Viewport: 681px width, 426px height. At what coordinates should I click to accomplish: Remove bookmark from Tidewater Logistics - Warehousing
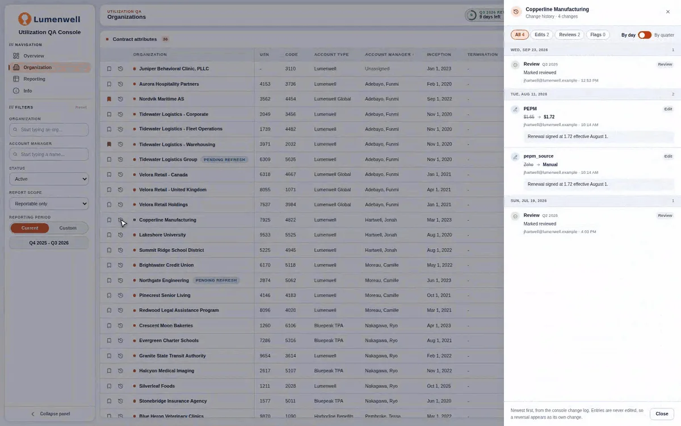pyautogui.click(x=109, y=144)
